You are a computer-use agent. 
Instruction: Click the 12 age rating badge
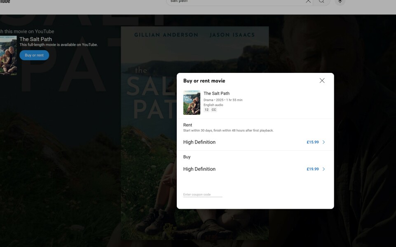(x=206, y=110)
